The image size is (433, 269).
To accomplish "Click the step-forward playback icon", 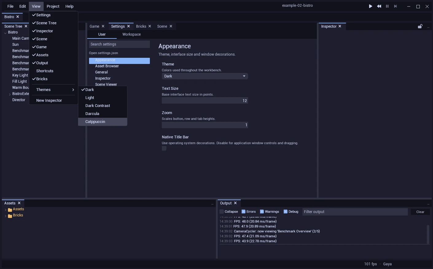I will (396, 6).
